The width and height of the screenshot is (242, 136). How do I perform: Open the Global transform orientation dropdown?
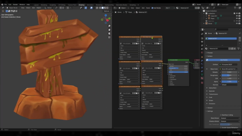click(49, 8)
